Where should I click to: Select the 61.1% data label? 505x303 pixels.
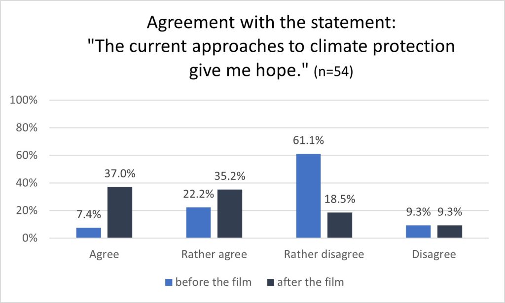pos(308,140)
